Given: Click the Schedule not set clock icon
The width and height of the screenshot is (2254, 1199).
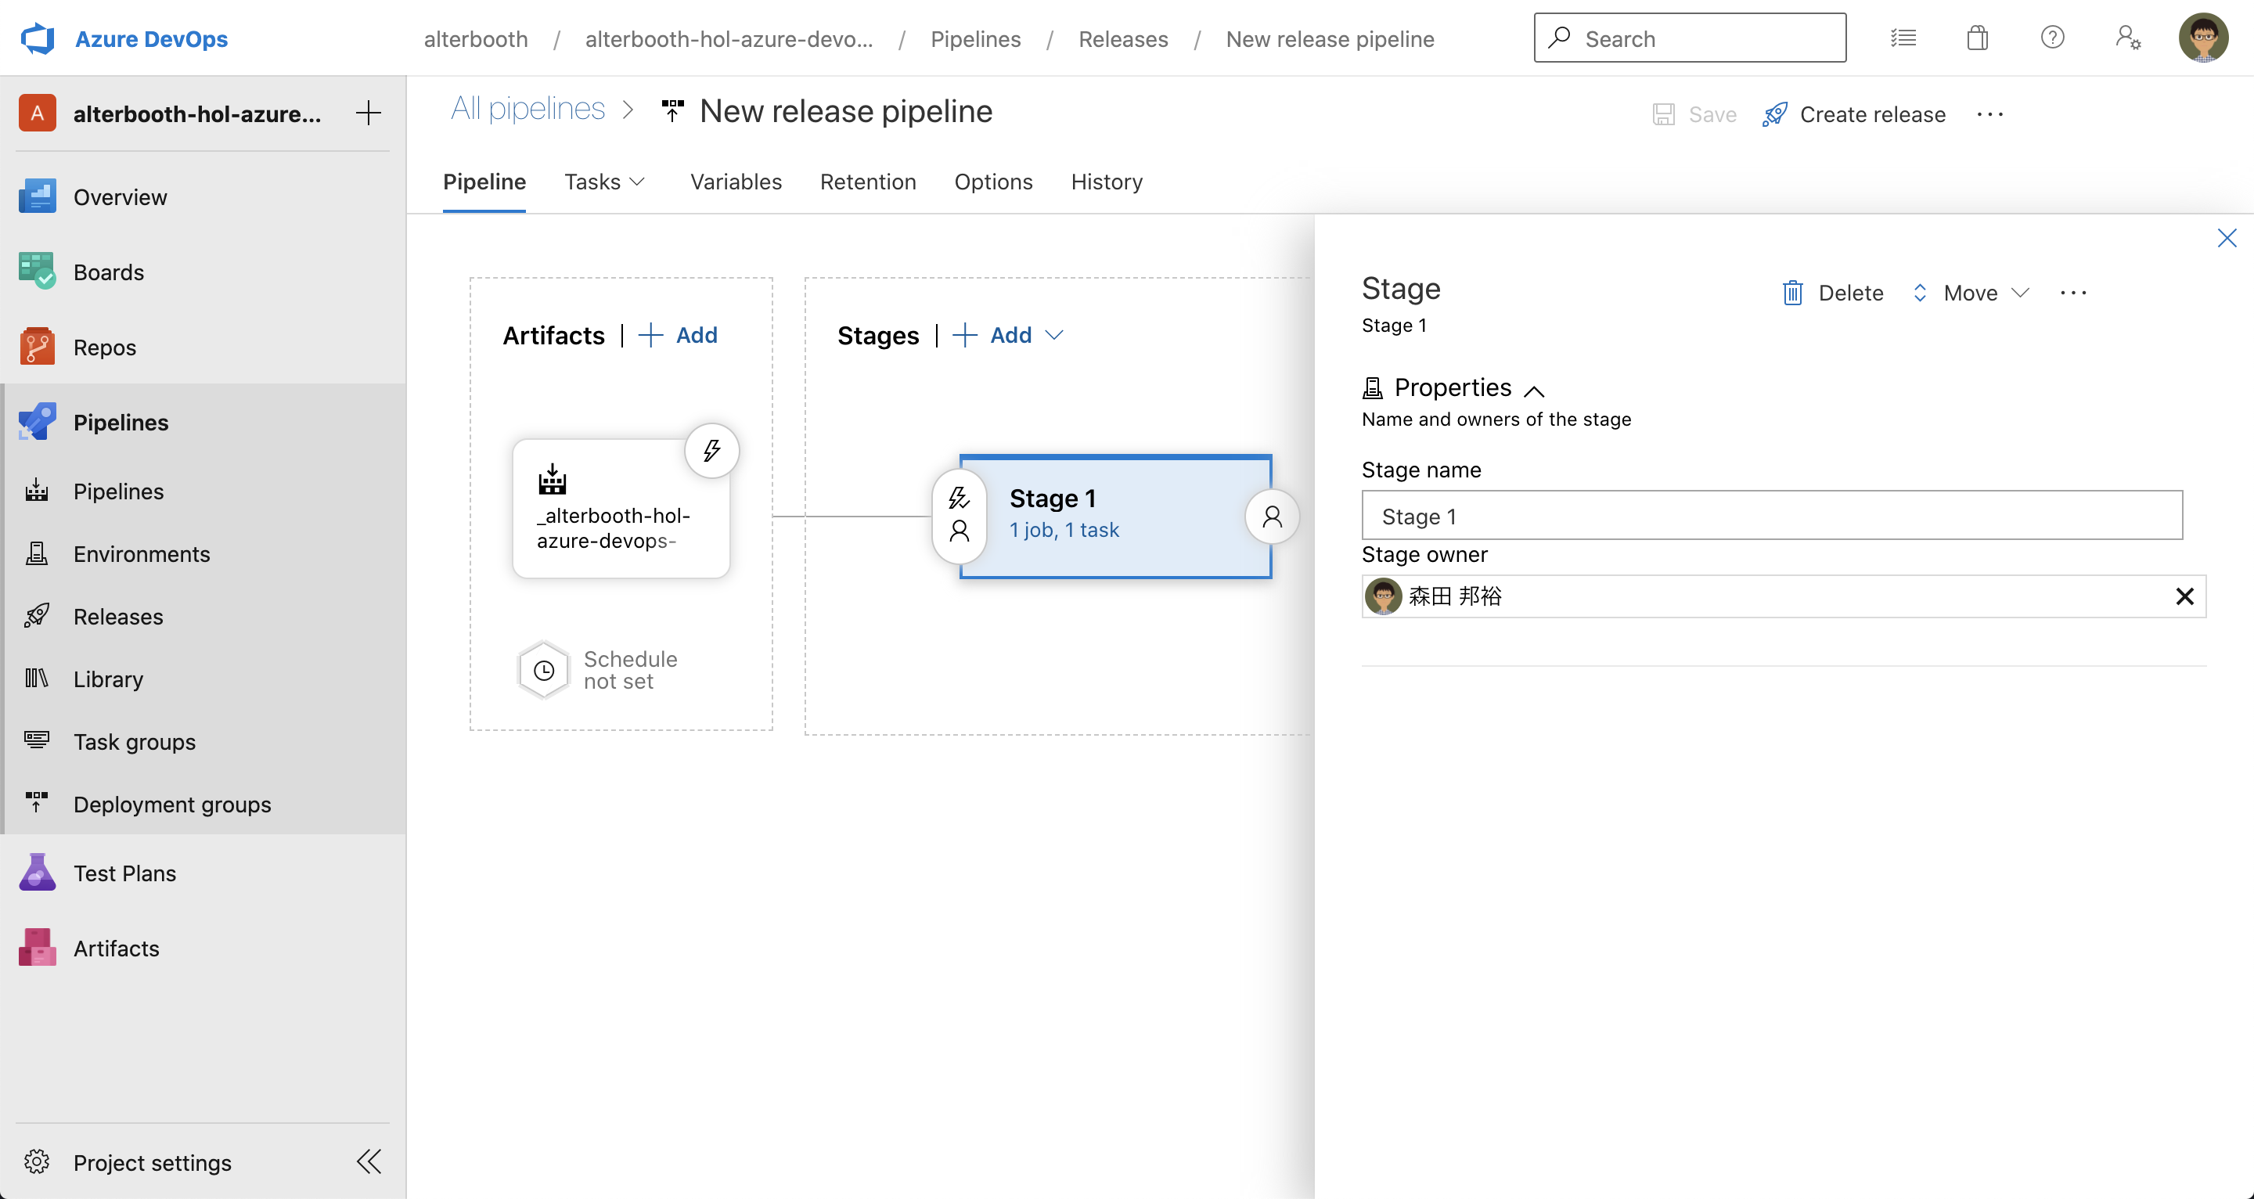Looking at the screenshot, I should (x=543, y=671).
